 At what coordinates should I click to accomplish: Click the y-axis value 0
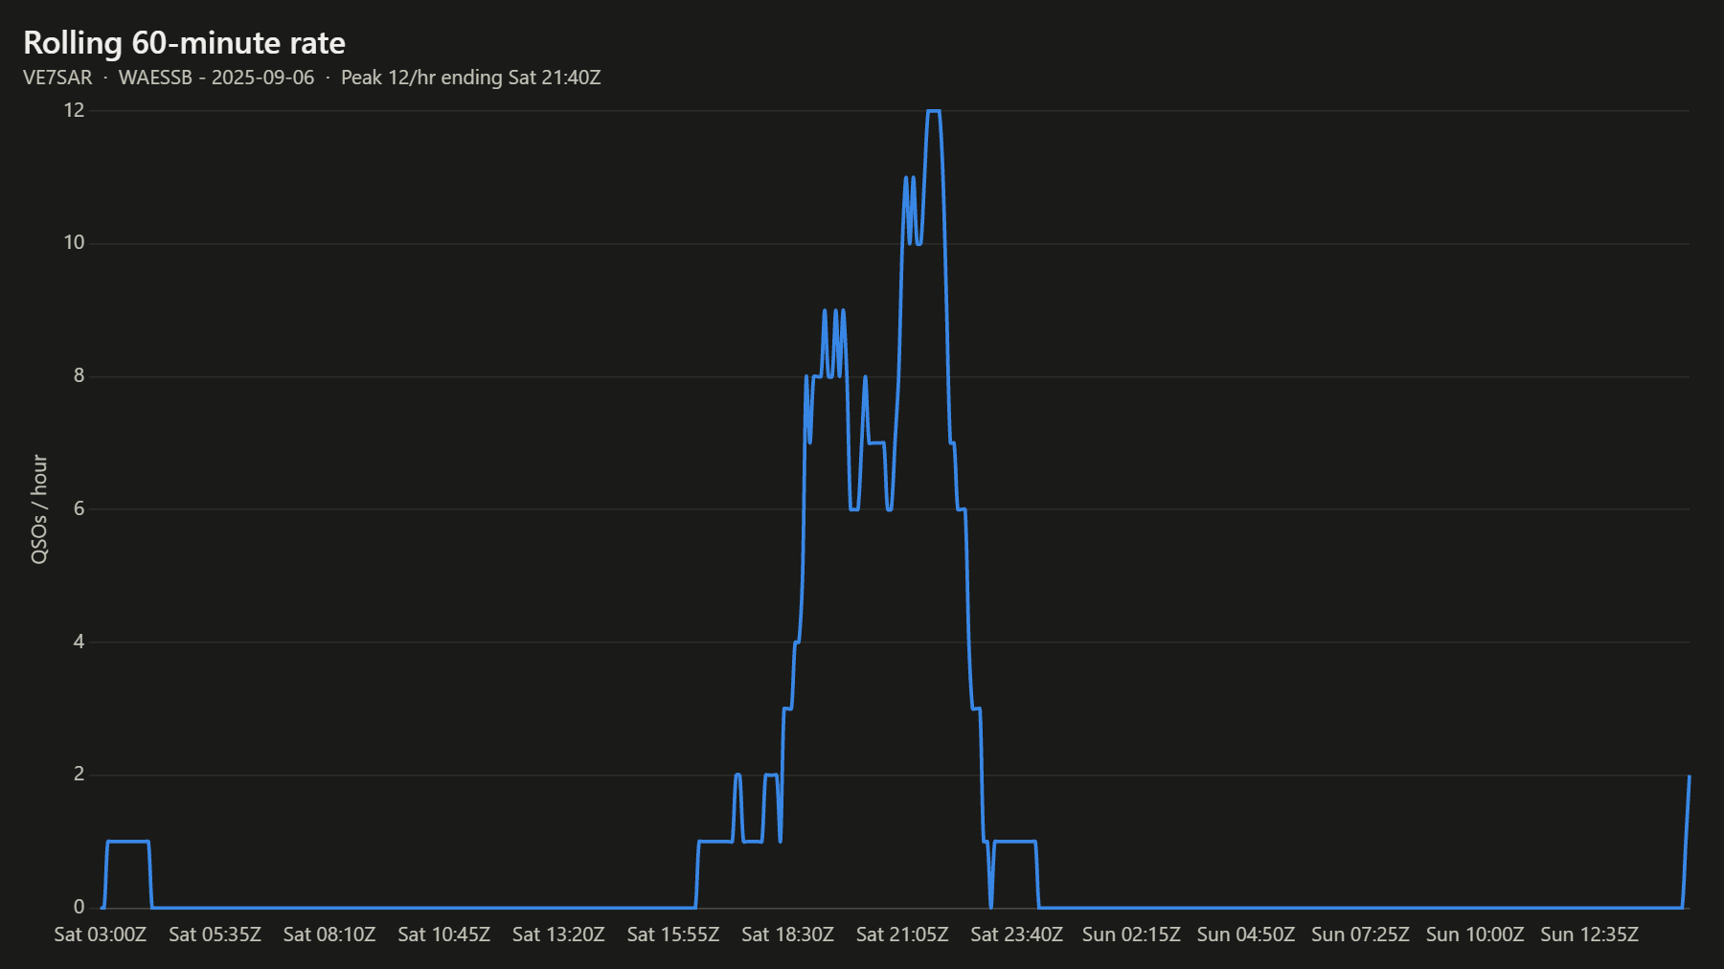click(79, 907)
